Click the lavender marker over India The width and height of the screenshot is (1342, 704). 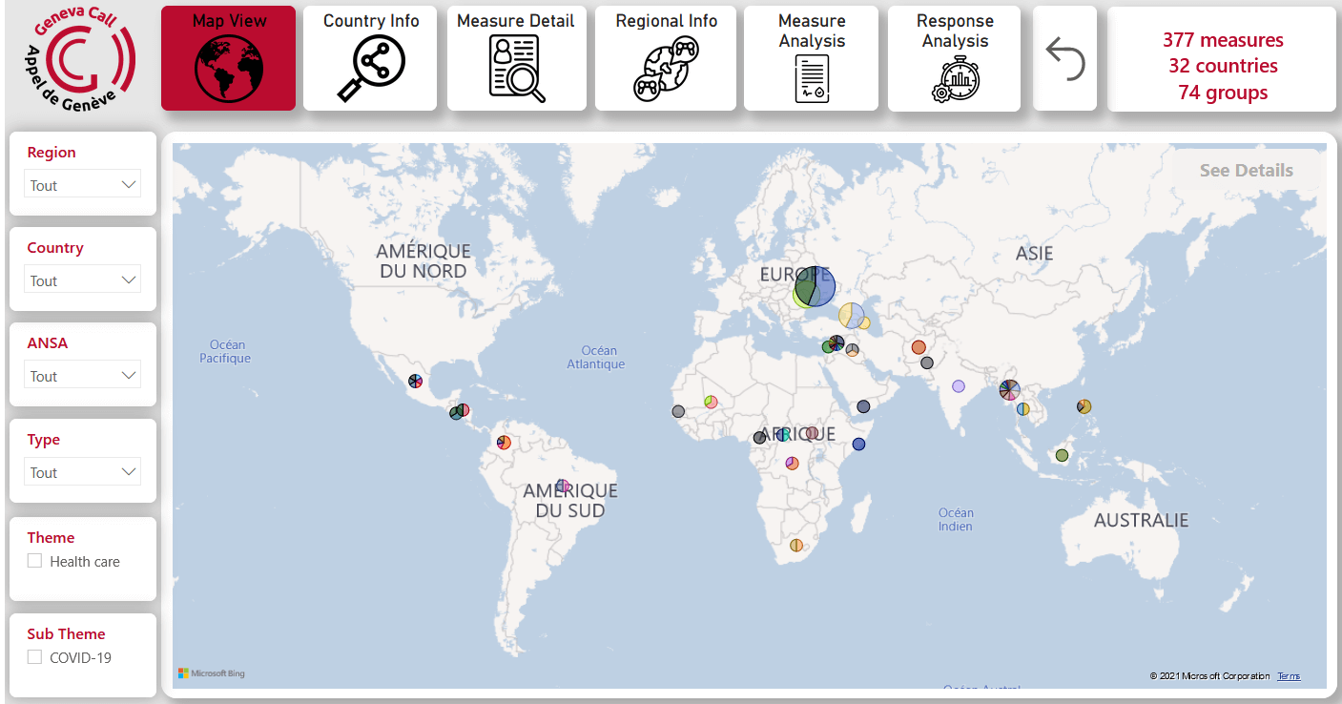coord(959,386)
